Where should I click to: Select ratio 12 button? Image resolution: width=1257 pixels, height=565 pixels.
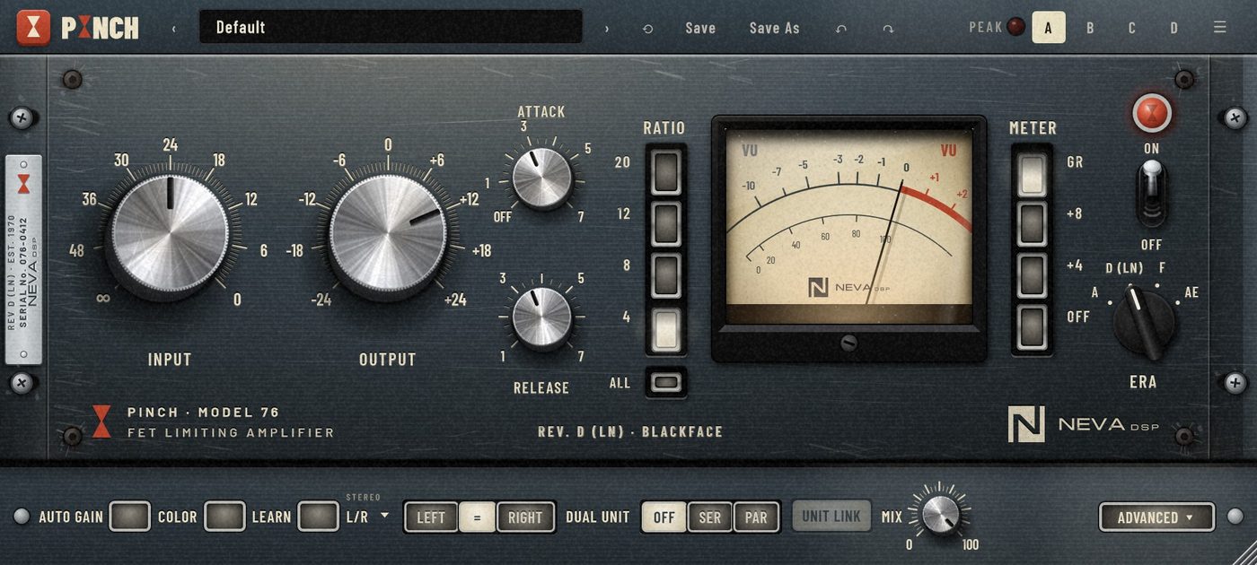[x=665, y=223]
